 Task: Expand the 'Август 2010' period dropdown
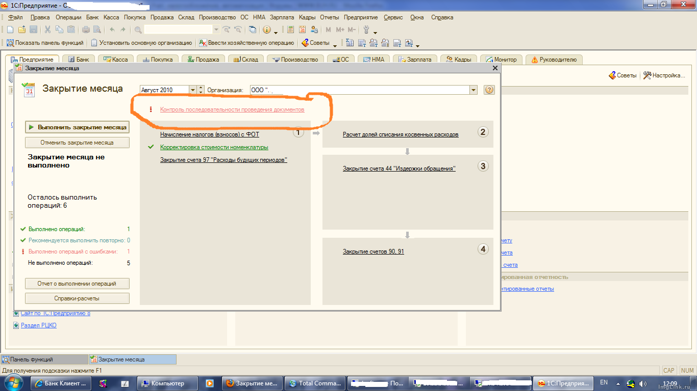[x=193, y=90]
